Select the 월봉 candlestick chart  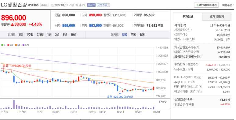142,35
